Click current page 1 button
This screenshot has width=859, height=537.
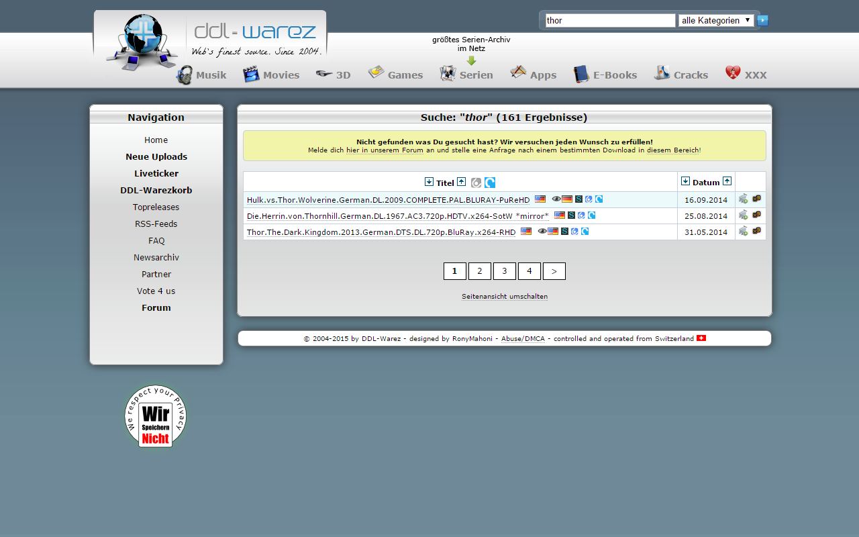click(455, 271)
